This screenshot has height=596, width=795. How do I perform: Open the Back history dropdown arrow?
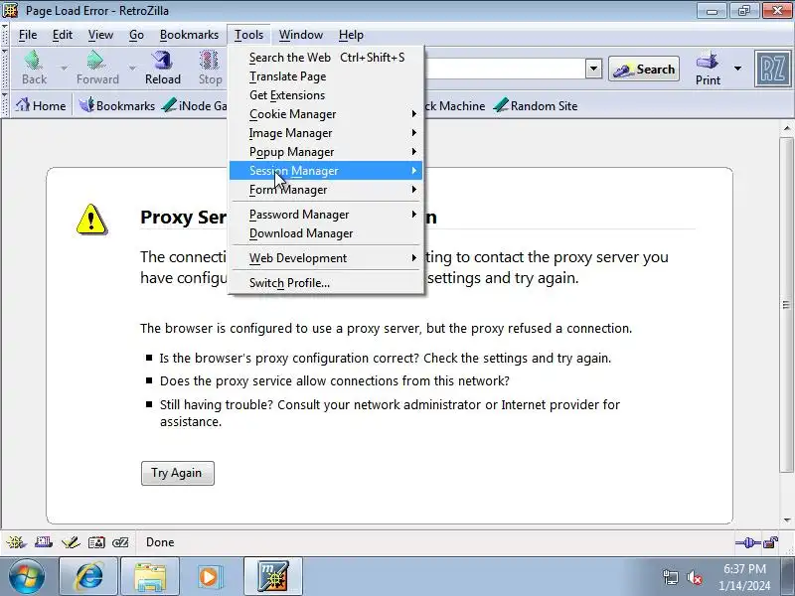[x=64, y=68]
